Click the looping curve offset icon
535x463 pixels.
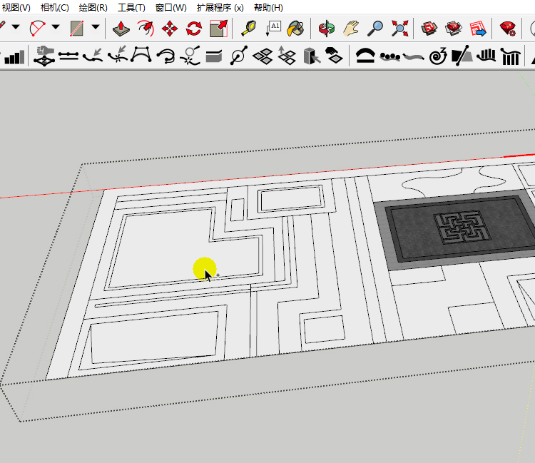click(x=166, y=56)
